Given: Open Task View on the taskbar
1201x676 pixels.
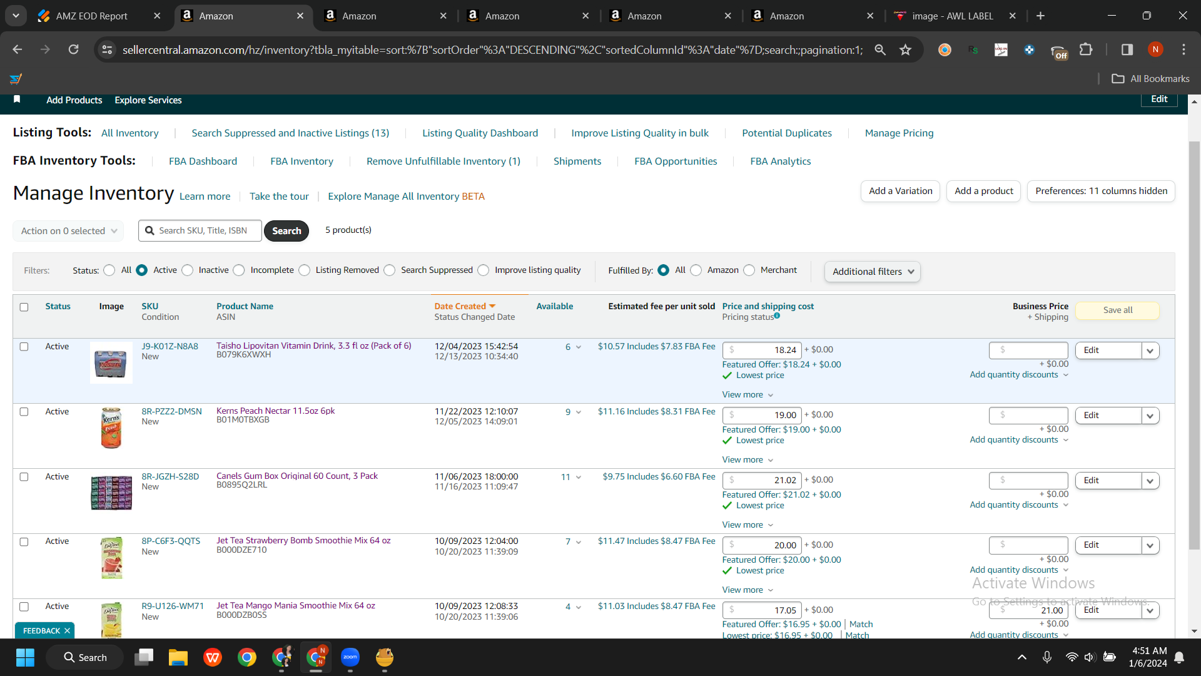Looking at the screenshot, I should click(x=144, y=657).
